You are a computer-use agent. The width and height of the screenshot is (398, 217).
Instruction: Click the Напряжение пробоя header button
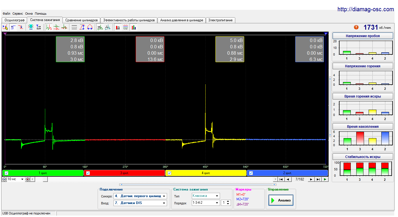(363, 36)
